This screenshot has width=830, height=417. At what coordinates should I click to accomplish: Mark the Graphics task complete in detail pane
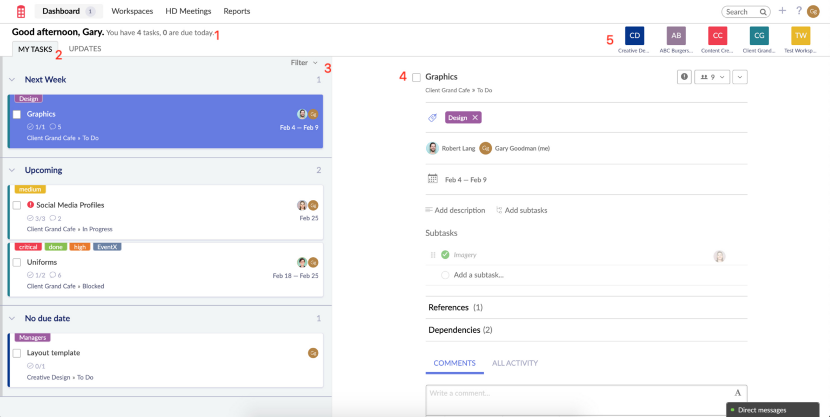[x=416, y=77]
